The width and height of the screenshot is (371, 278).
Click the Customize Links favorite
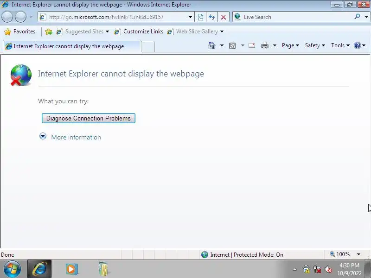point(139,32)
